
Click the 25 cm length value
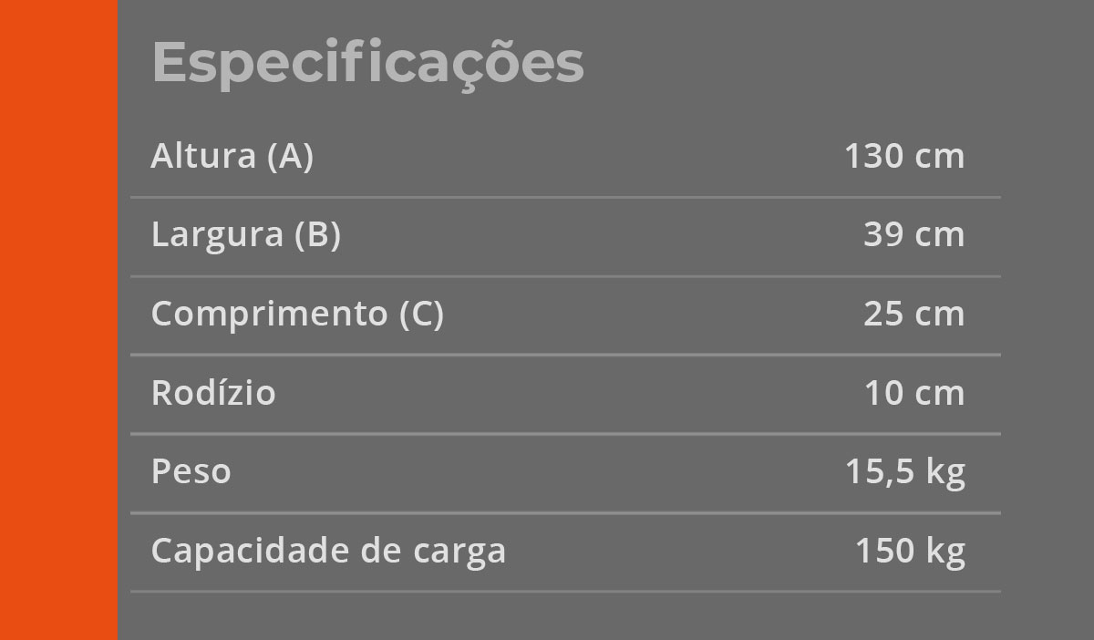click(913, 315)
